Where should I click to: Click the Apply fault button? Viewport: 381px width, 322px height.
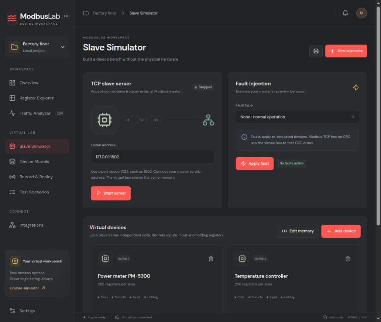coord(254,164)
